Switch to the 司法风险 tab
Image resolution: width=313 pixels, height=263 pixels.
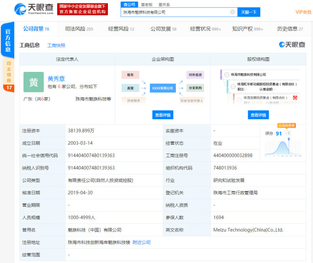point(79,29)
